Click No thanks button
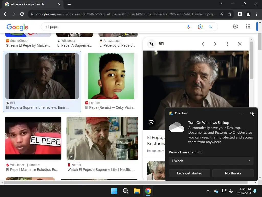262x197 pixels. [233, 173]
